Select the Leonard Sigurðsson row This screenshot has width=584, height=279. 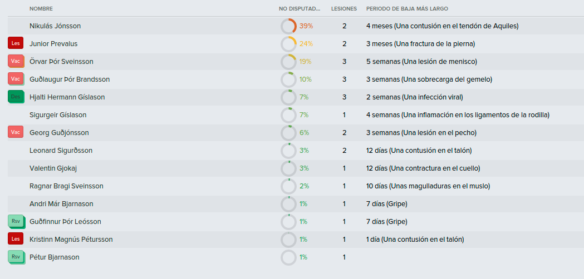click(296, 150)
